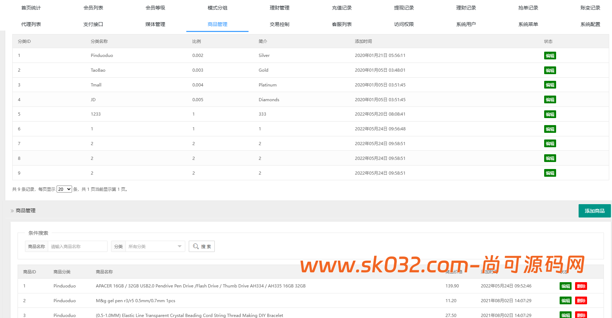Screen dimensions: 612x318
Task: Click 编辑 on the TaoBao category row
Action: [x=550, y=70]
